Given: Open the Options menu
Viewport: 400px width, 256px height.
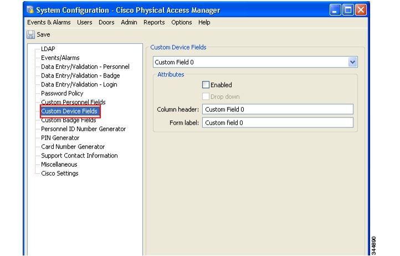Looking at the screenshot, I should coord(181,22).
